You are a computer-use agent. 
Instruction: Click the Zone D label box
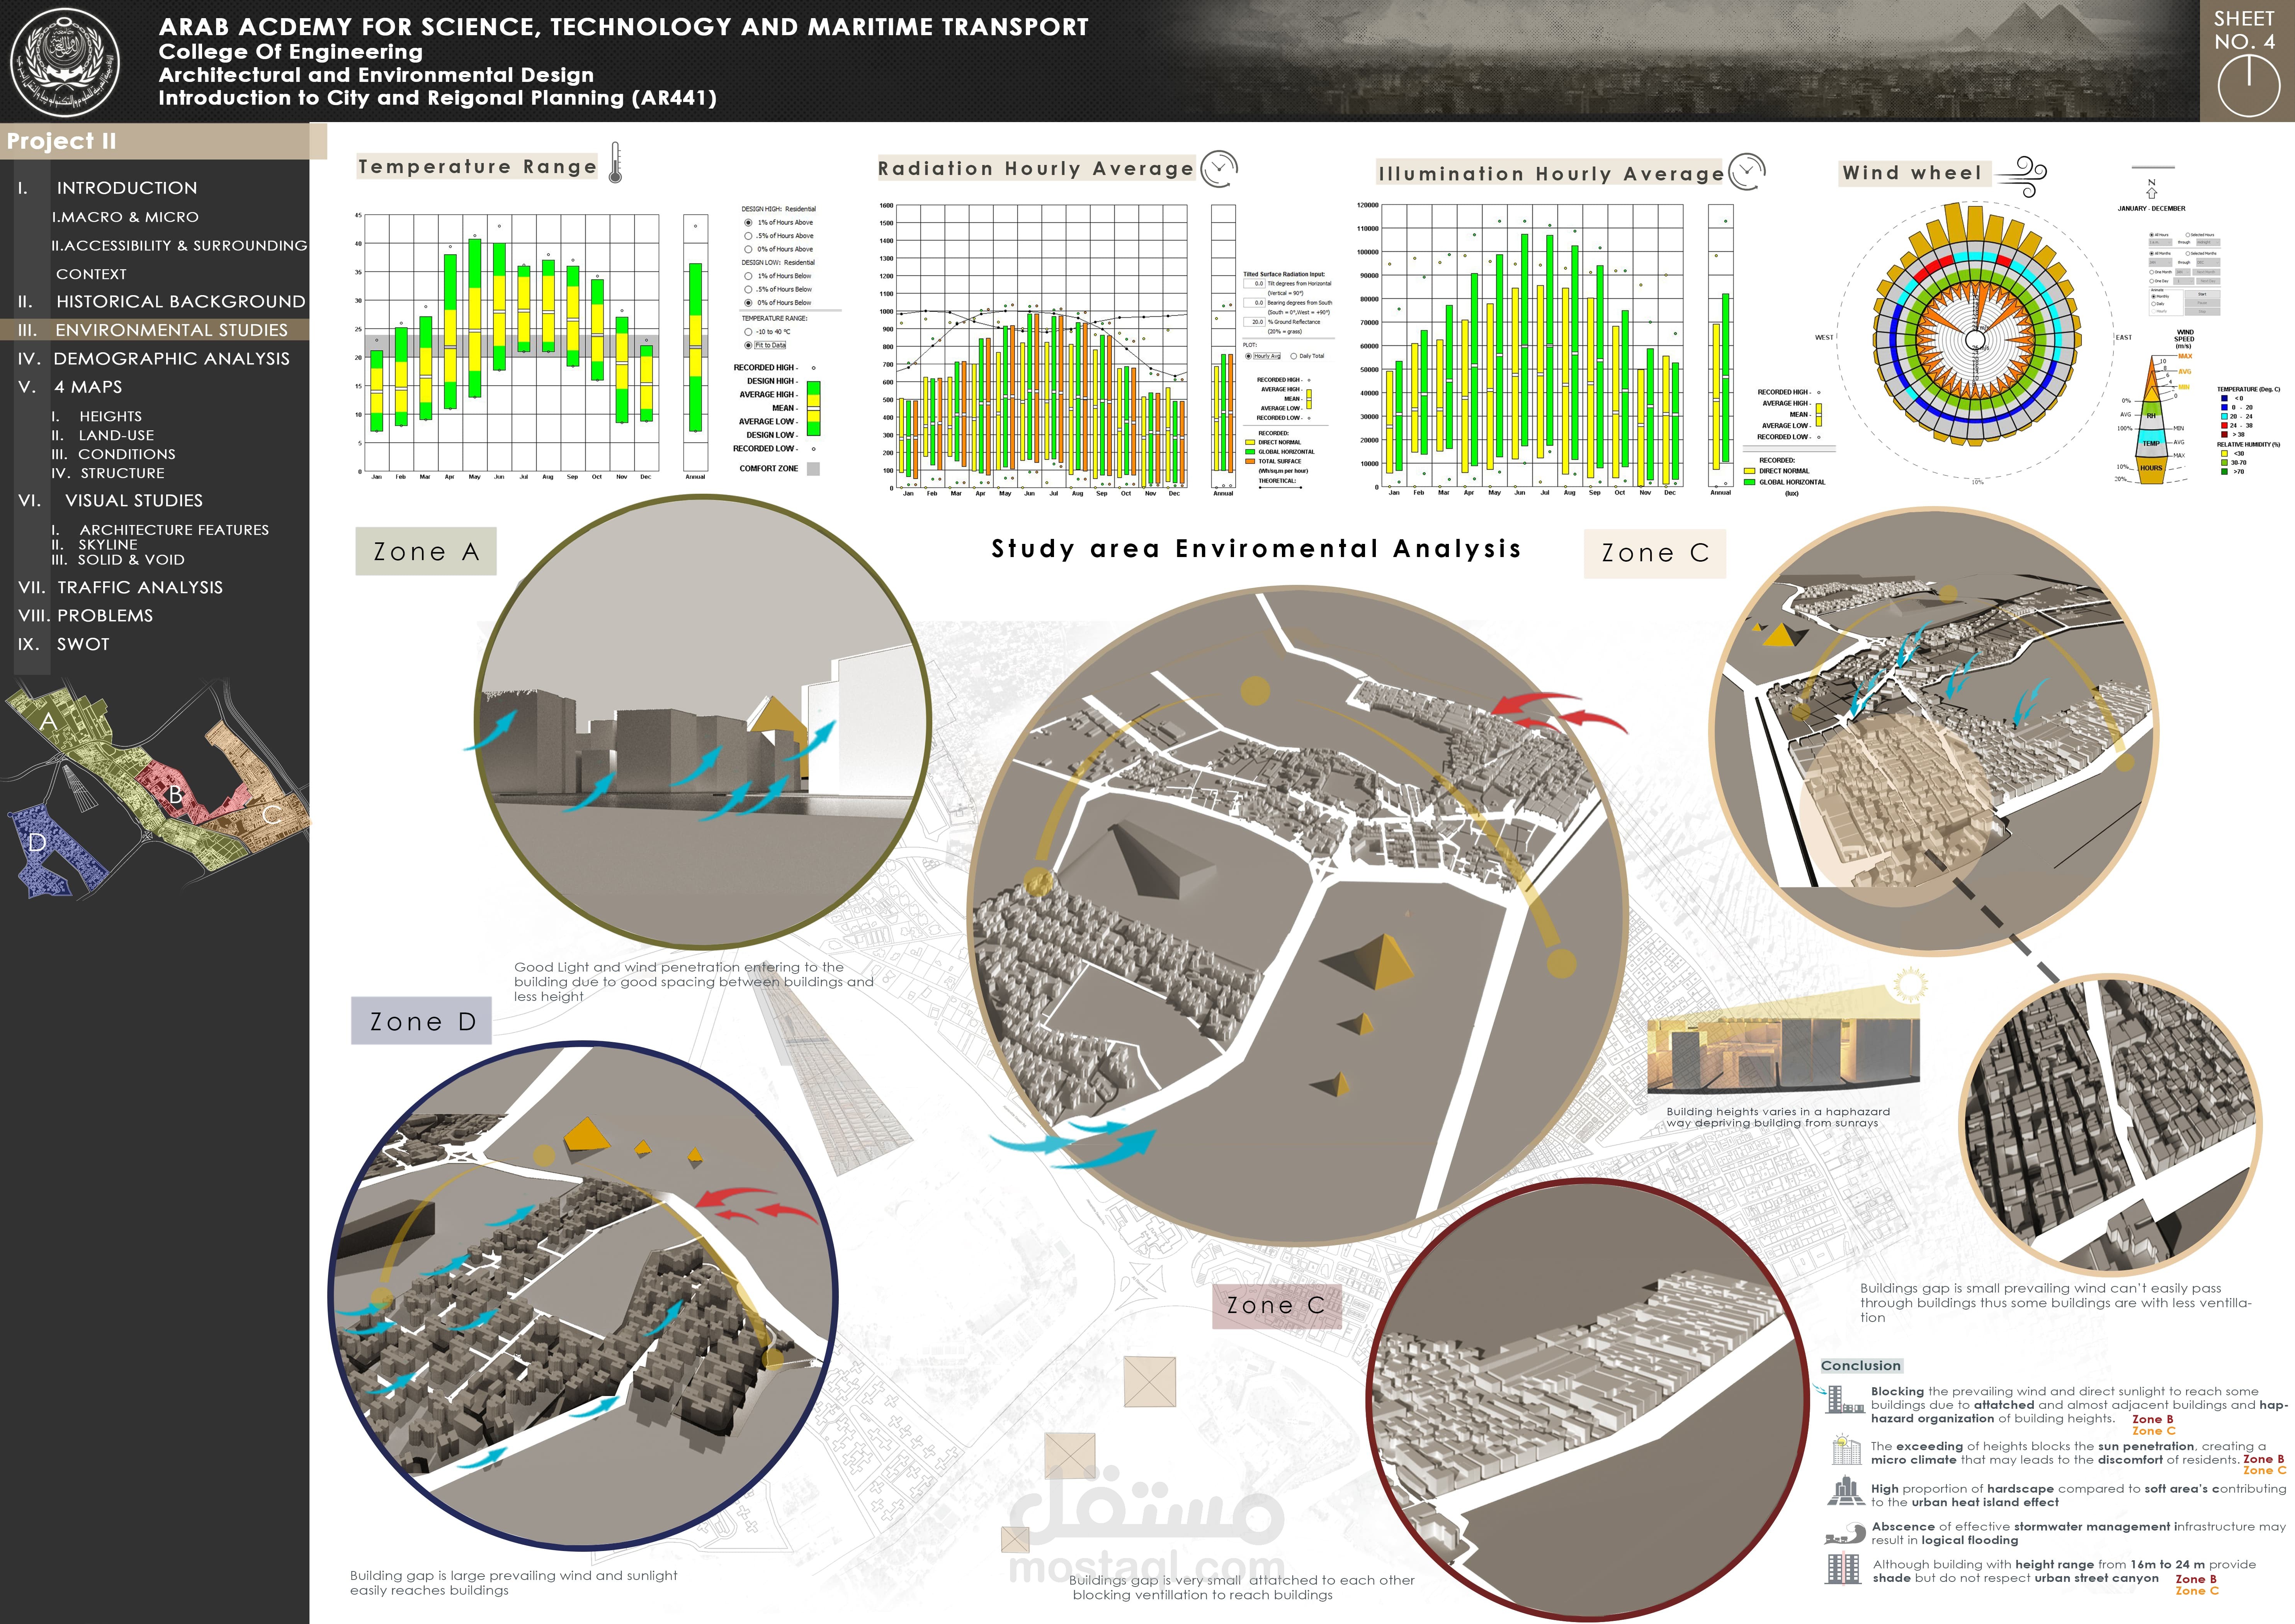click(x=421, y=1021)
